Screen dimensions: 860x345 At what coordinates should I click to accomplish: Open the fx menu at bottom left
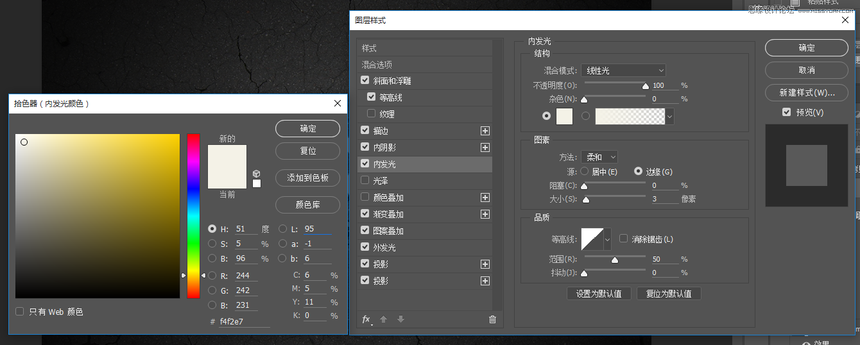366,319
